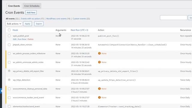Viewport: 192px width, 108px height.
Task: Click the 2022-05-10 06:22:18 next run time
Action: [x=80, y=36]
